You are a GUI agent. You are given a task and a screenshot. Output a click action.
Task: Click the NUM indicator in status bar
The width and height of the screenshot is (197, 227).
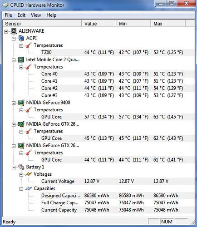pos(167,222)
